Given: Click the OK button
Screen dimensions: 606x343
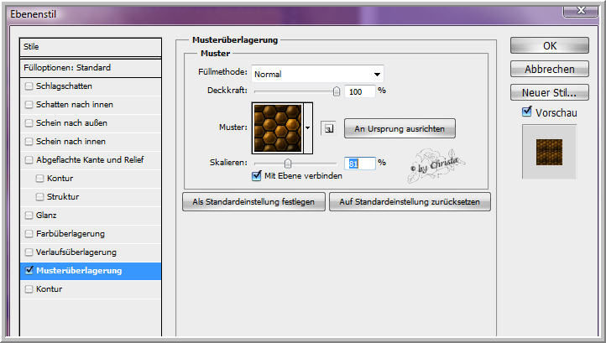Looking at the screenshot, I should pyautogui.click(x=550, y=45).
